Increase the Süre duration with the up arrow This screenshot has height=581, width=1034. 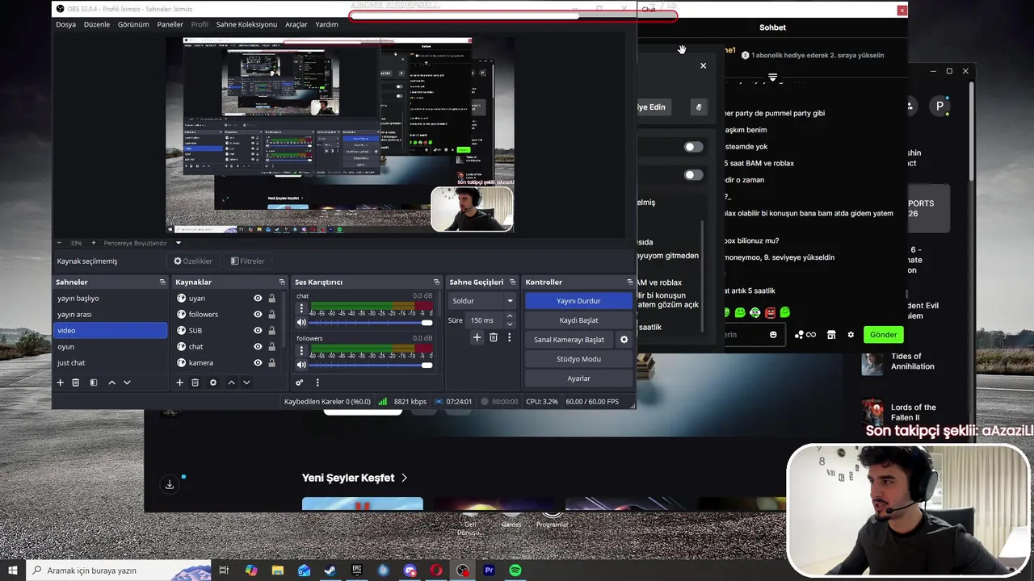[x=510, y=316]
